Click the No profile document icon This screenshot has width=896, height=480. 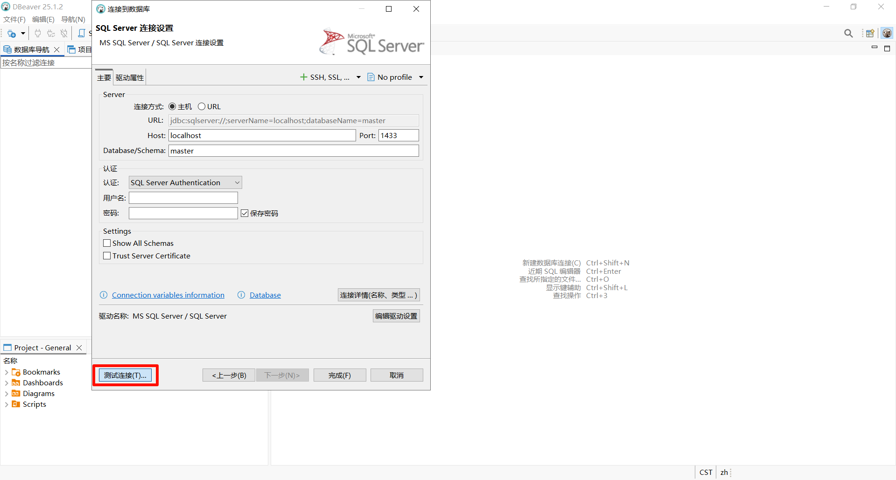(371, 77)
